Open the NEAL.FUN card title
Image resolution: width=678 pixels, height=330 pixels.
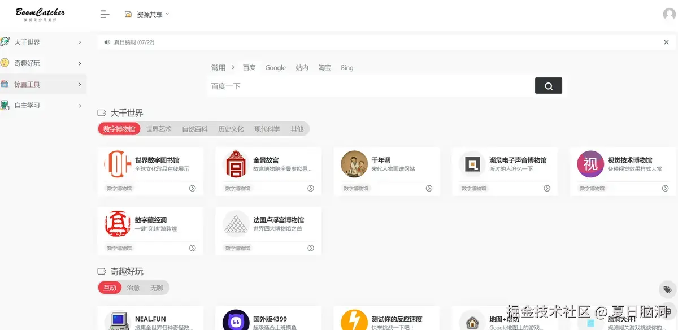click(150, 319)
